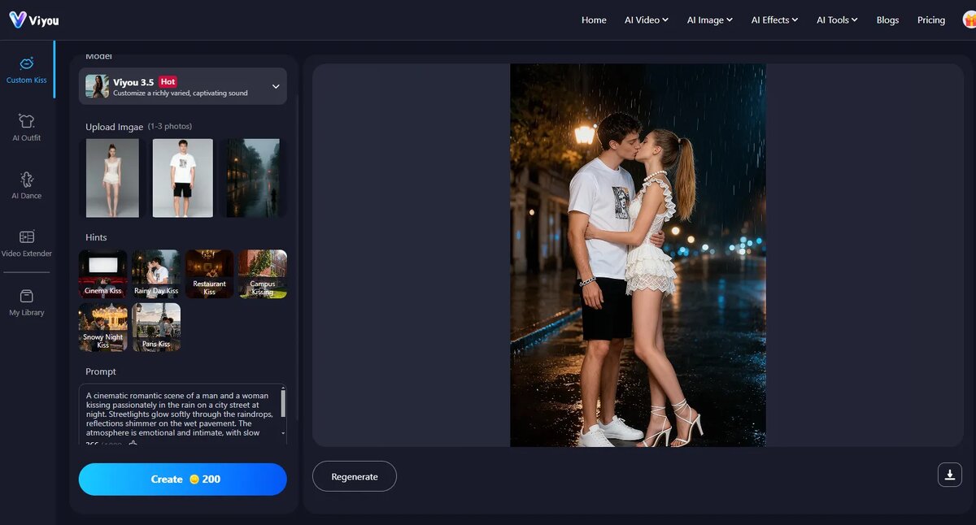The height and width of the screenshot is (525, 976).
Task: Click Regenerate to redo the video
Action: pos(354,476)
